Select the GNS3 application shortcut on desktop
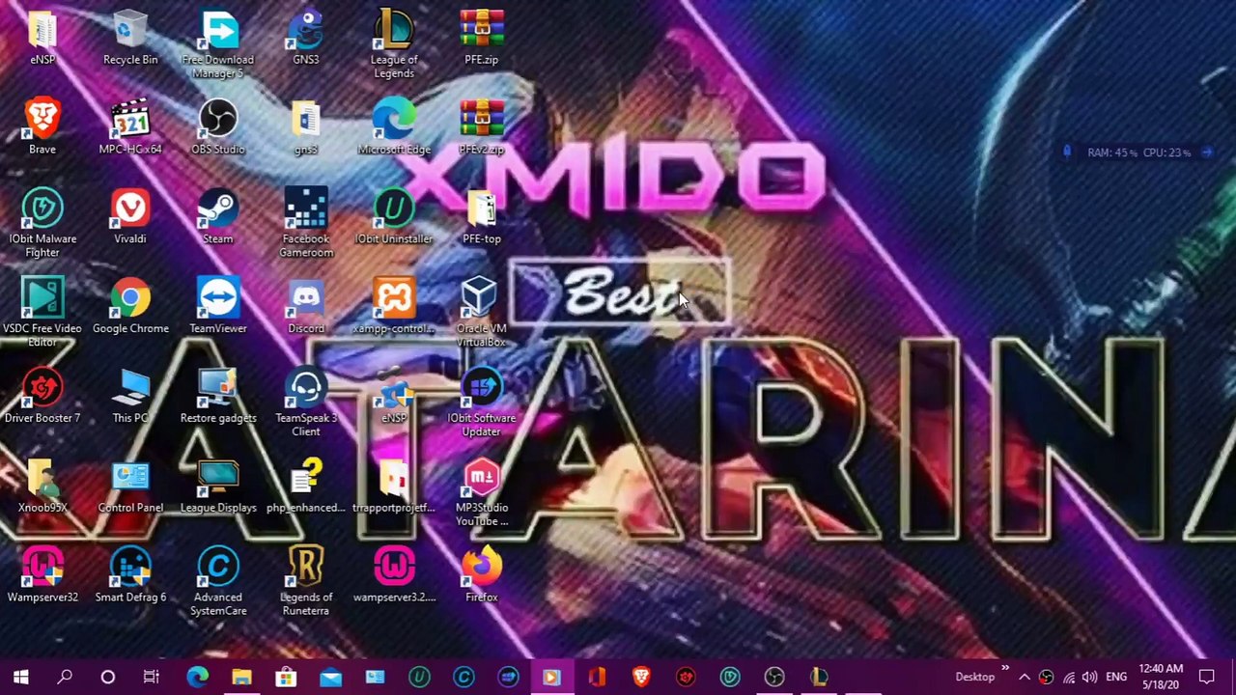Viewport: 1236px width, 695px height. 306,39
